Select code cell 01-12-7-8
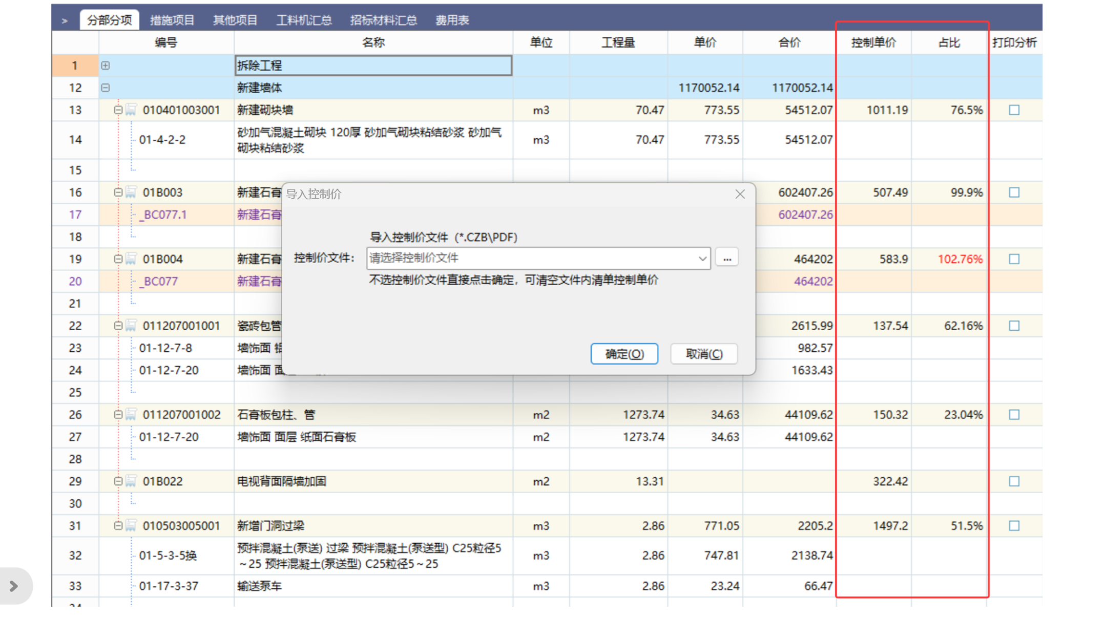Screen dimensions: 1105x618 click(166, 348)
